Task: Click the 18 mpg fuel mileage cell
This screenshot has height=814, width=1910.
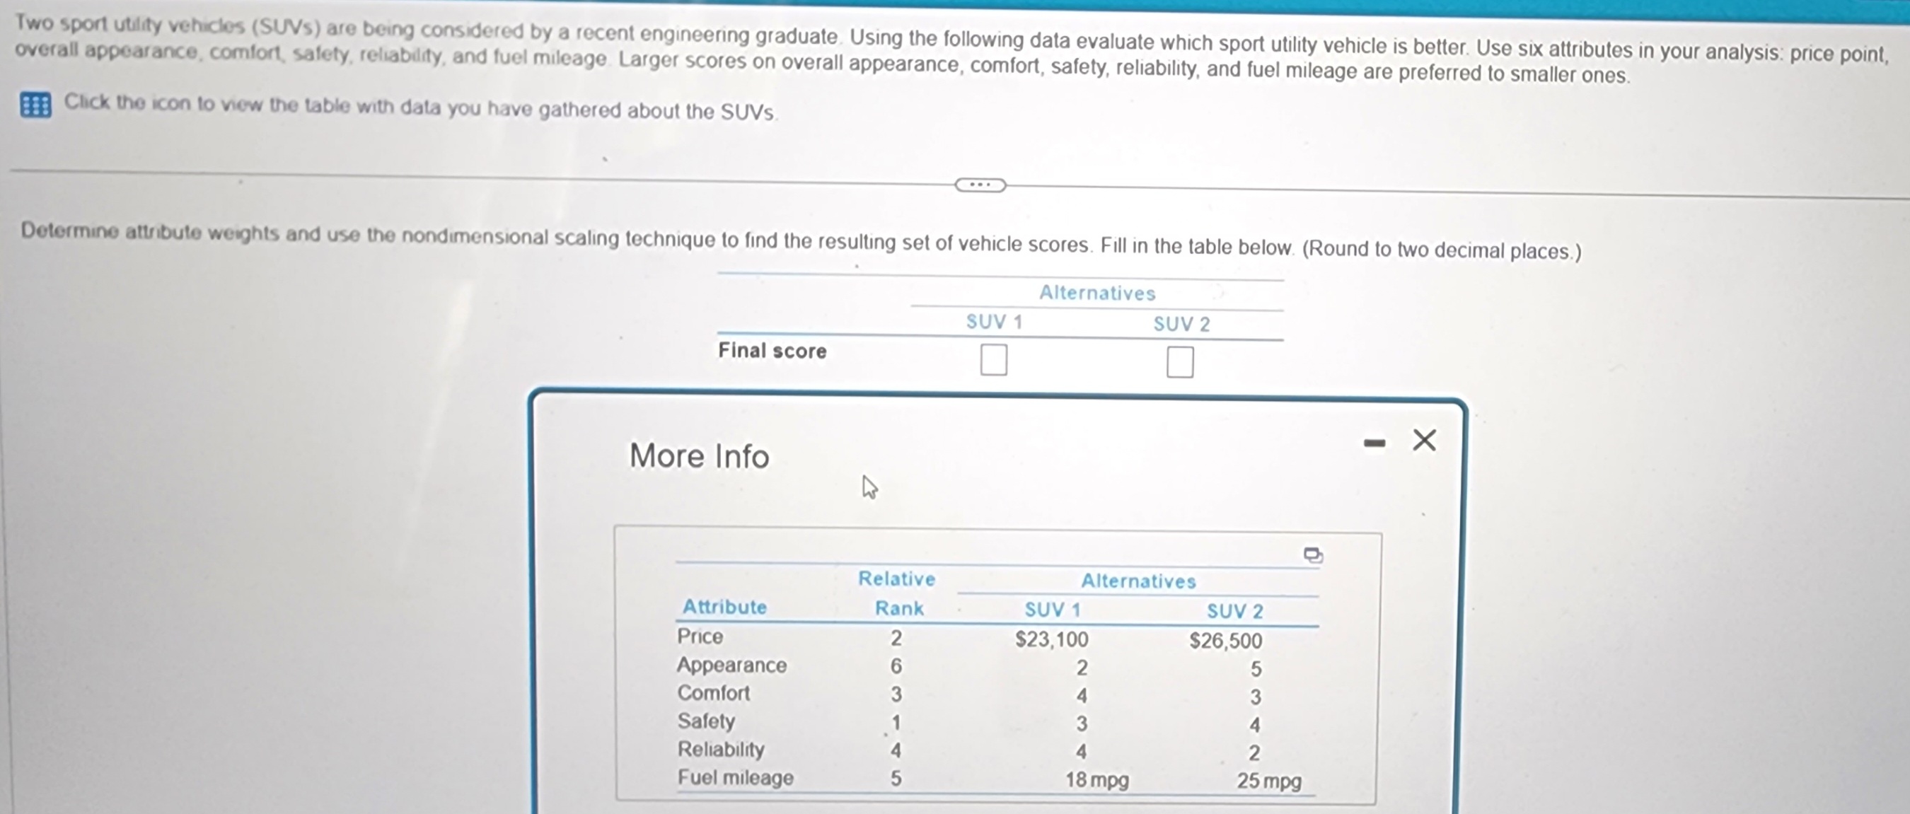Action: (x=1096, y=780)
